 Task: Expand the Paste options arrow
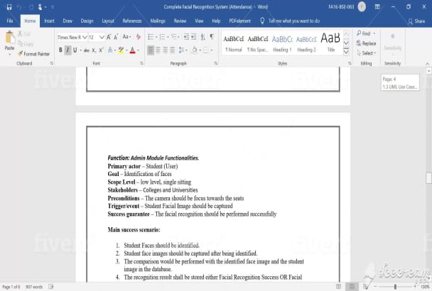point(9,55)
